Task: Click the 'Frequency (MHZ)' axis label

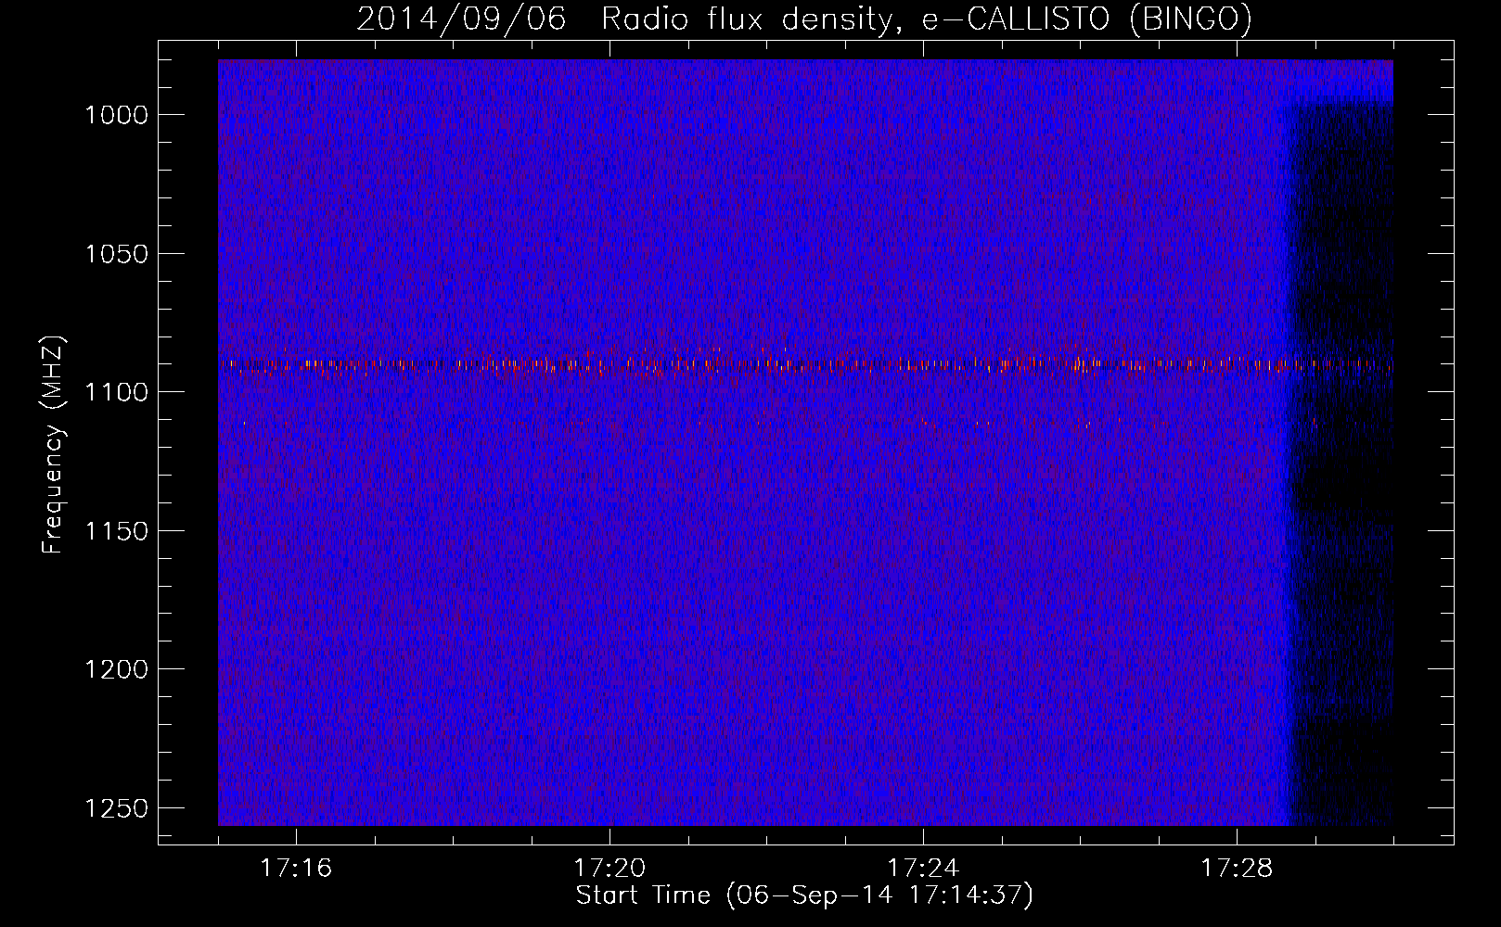Action: point(54,445)
